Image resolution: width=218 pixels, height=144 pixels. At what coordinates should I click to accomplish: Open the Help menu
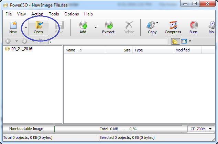(88, 14)
